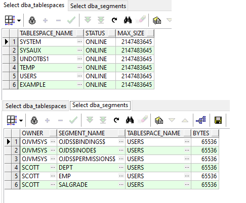Click grid layout icon in lower toolbar
The height and width of the screenshot is (203, 246).
pos(12,120)
